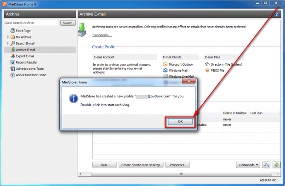Click the right arrow of the horizontal scrollbar
The width and height of the screenshot is (285, 186).
tap(278, 174)
